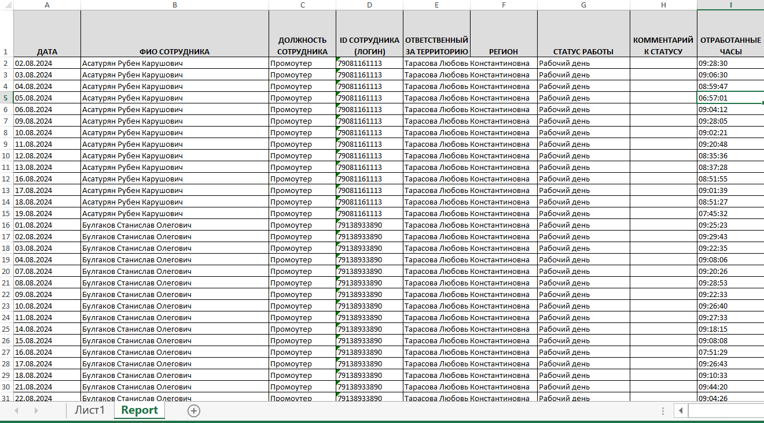764x423 pixels.
Task: Select column H header
Action: tap(663, 5)
